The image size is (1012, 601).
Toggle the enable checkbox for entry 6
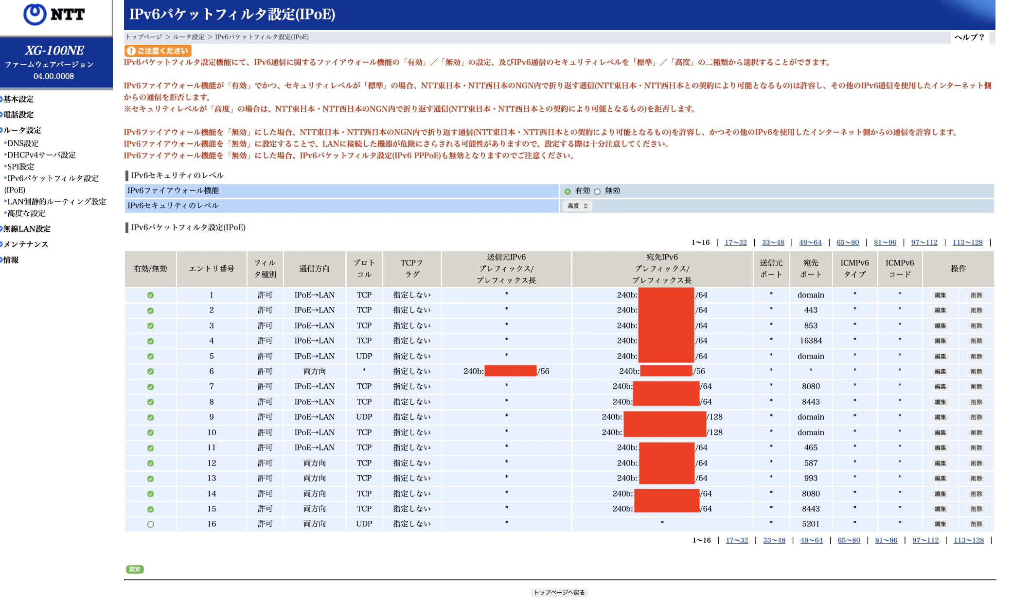point(151,372)
